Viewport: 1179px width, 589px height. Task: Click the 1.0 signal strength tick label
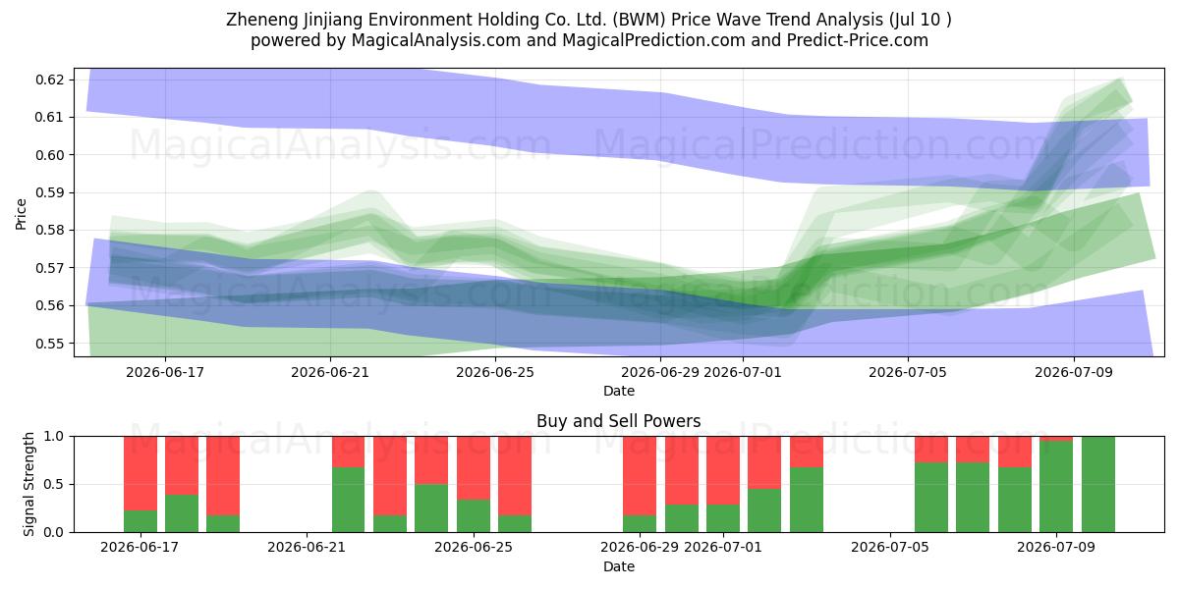[x=55, y=436]
